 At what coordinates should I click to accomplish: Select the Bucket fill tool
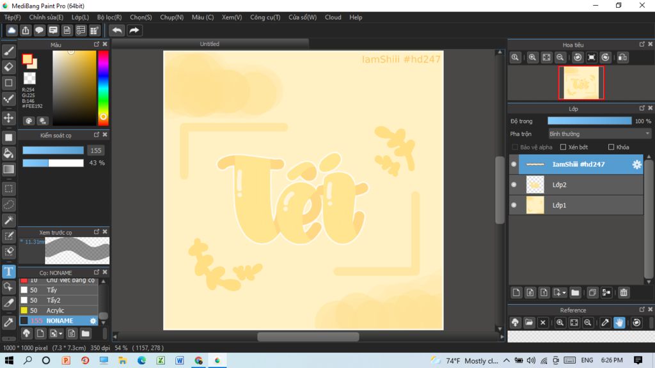click(9, 153)
